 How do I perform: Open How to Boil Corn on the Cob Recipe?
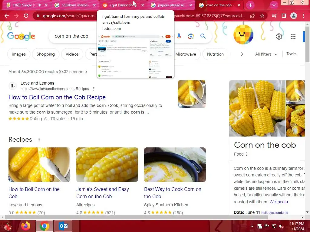(57, 97)
